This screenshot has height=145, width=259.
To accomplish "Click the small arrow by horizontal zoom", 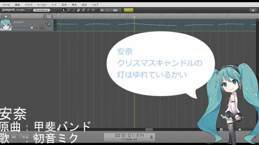I will [221, 129].
